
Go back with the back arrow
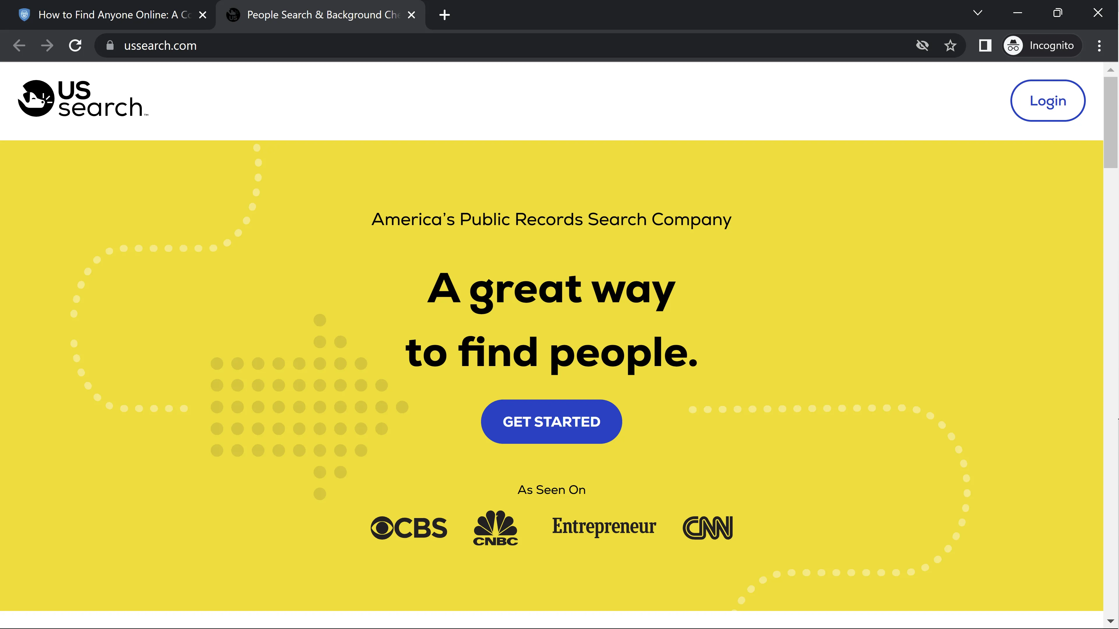point(19,46)
